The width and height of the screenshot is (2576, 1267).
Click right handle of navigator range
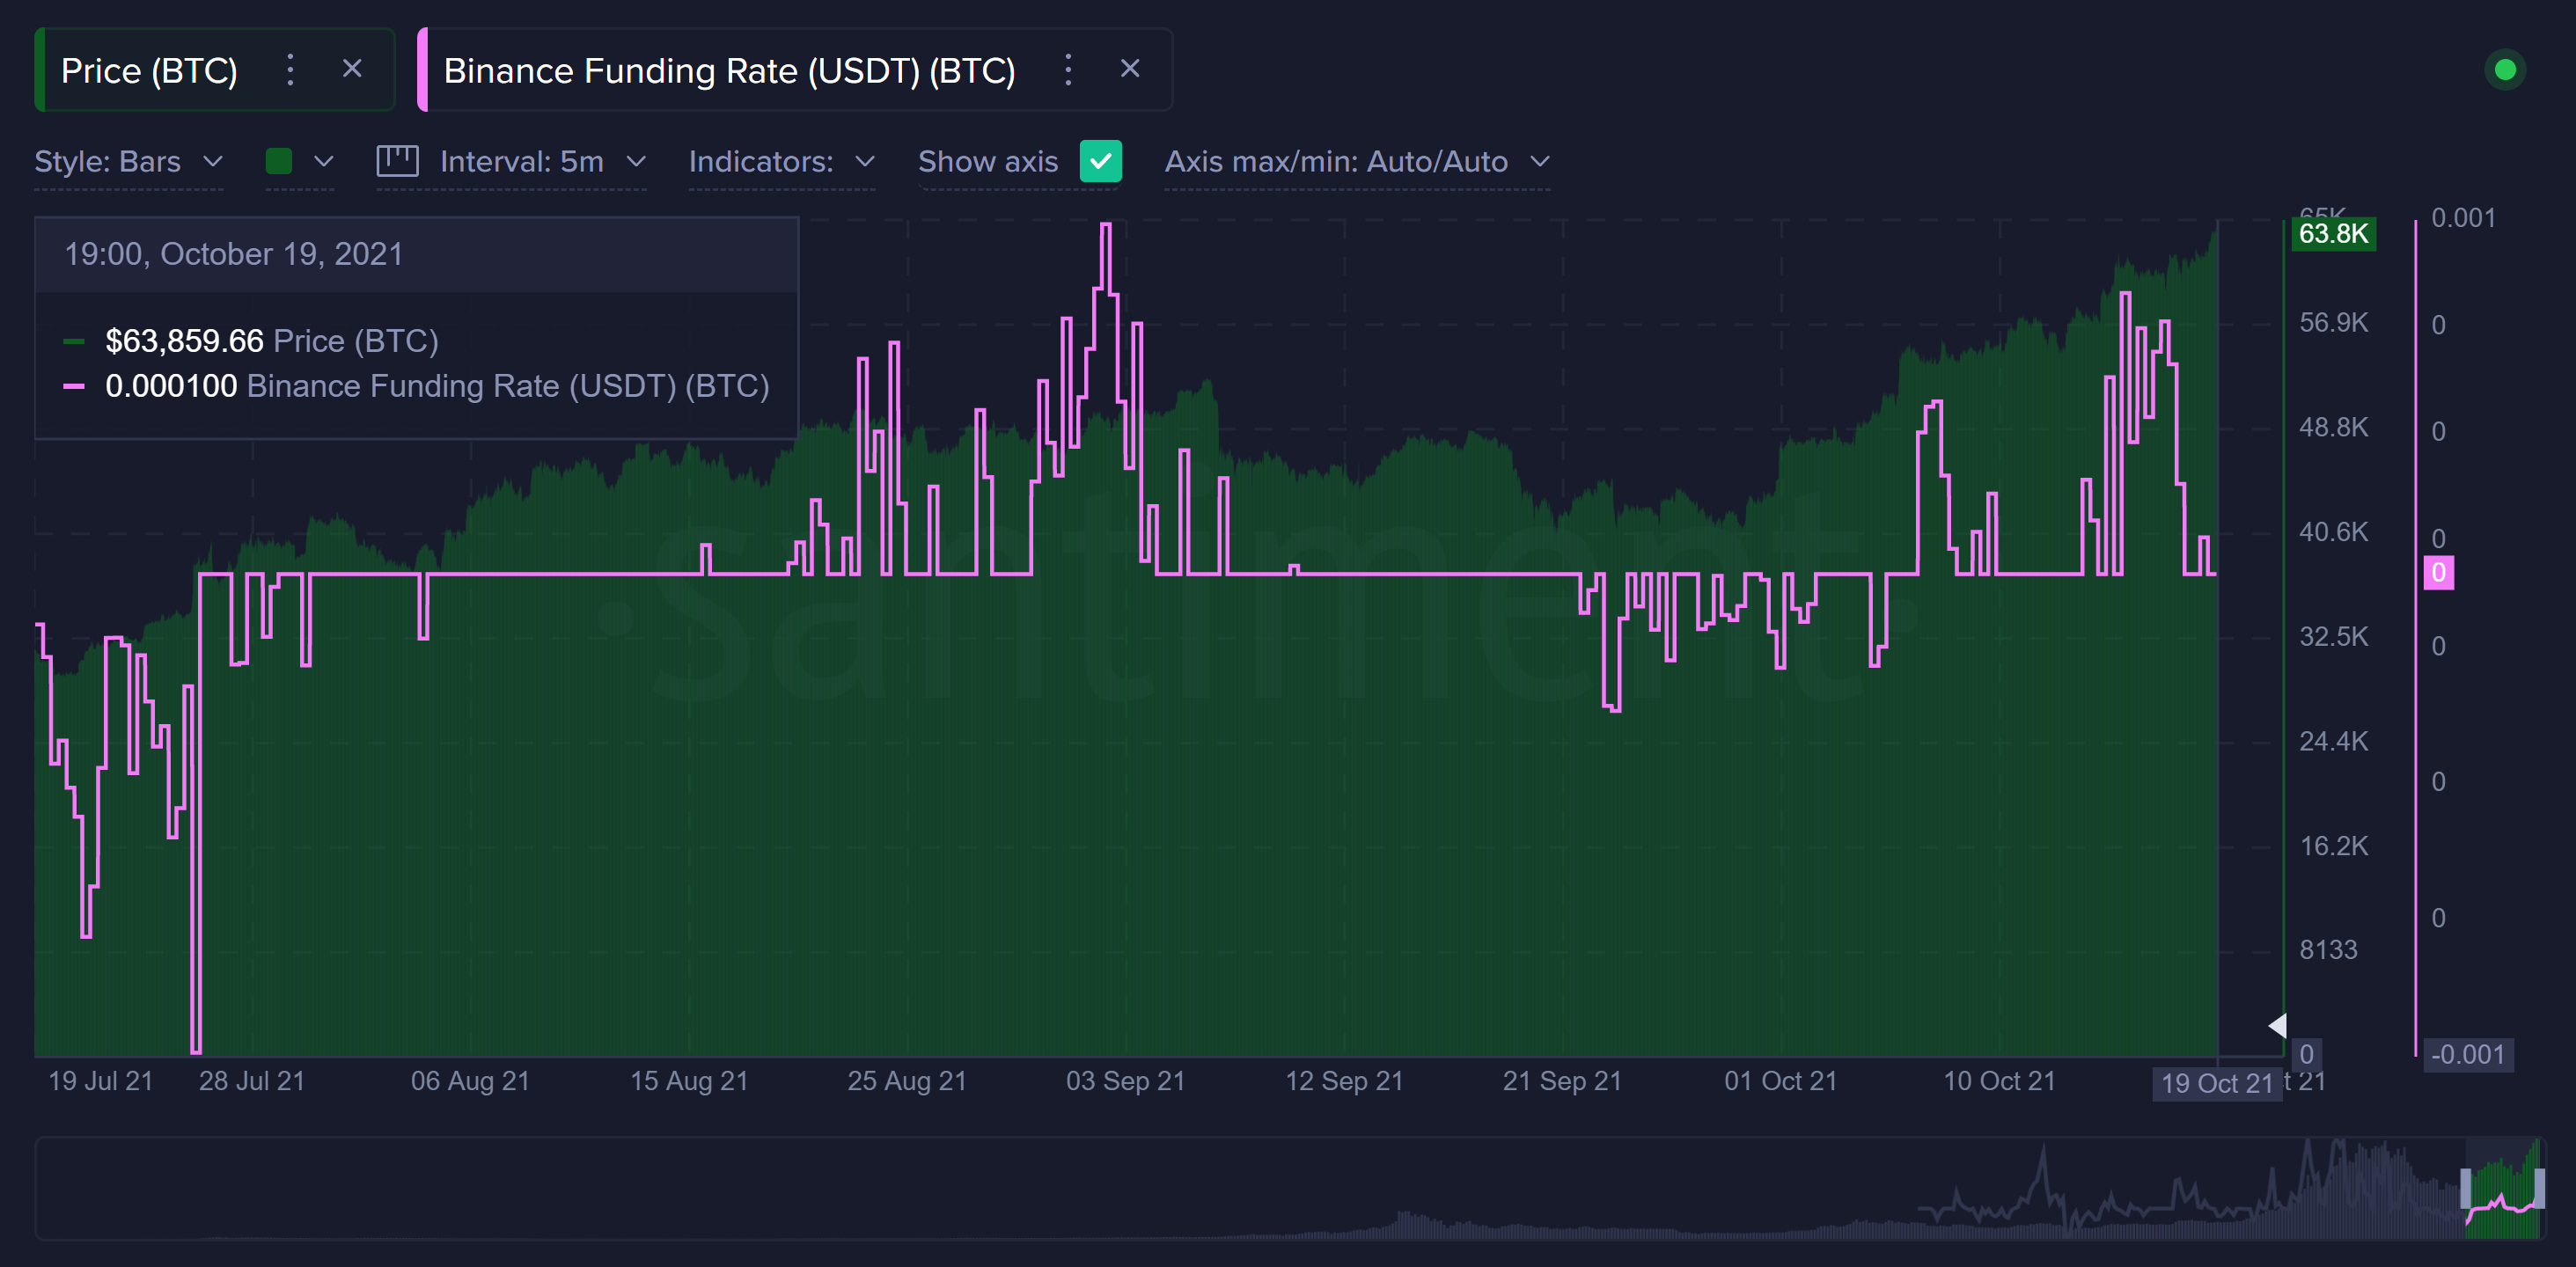[x=2539, y=1189]
